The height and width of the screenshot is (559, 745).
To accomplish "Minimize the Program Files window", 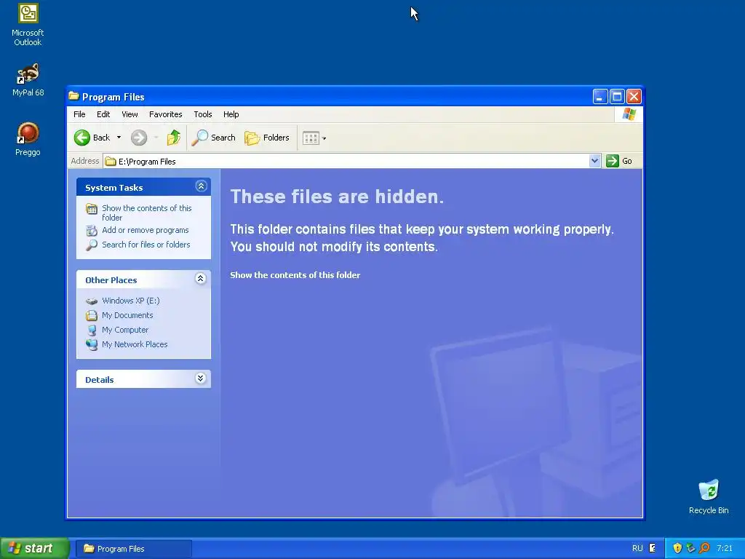I will coord(600,97).
